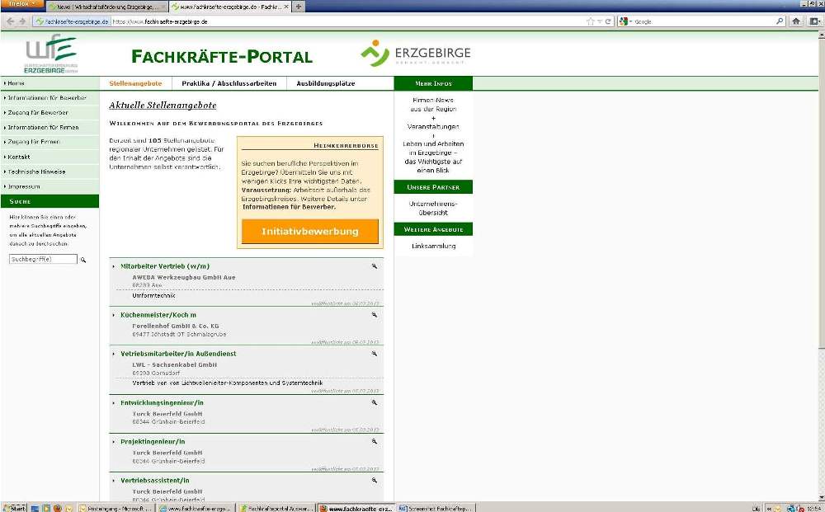The height and width of the screenshot is (512, 825).
Task: Click the orange Initiativbewerbung button
Action: 310,232
